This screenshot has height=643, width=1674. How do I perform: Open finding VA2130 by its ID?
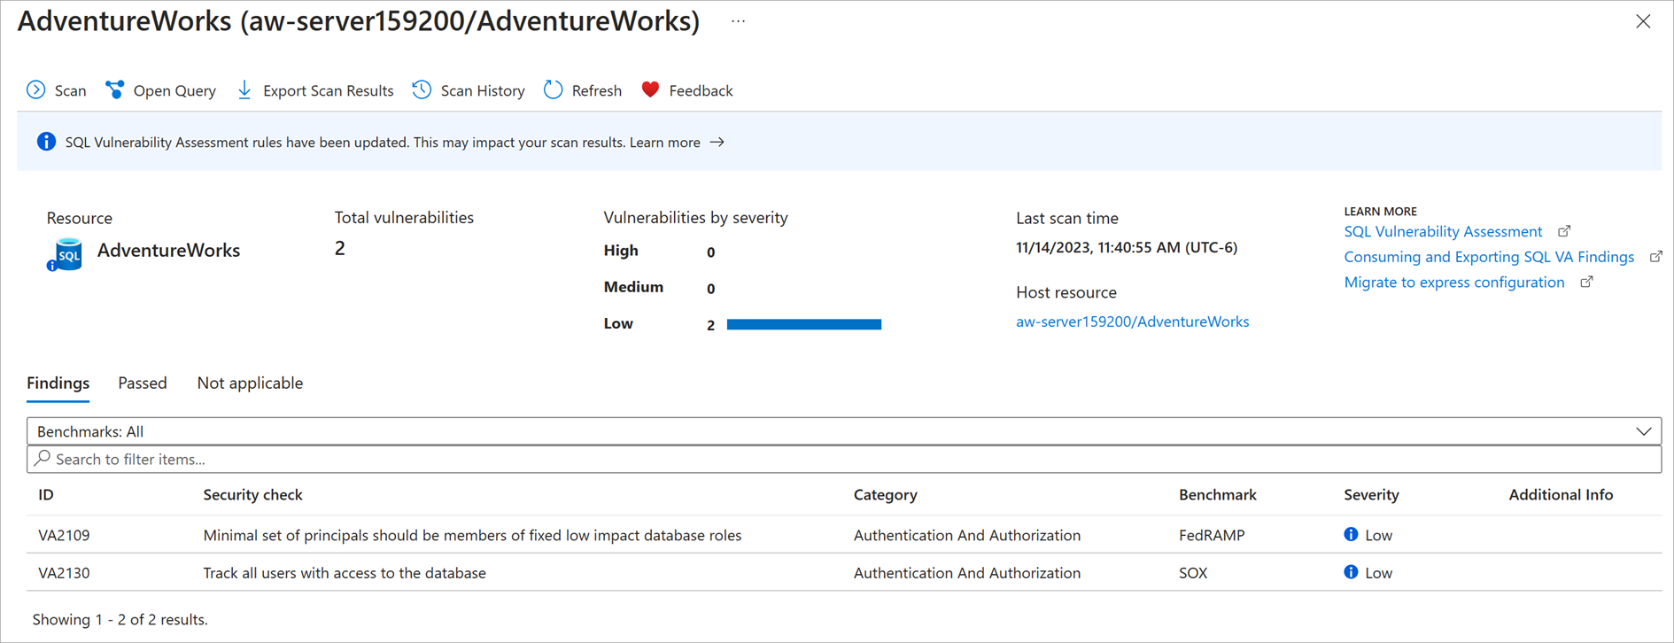(64, 573)
